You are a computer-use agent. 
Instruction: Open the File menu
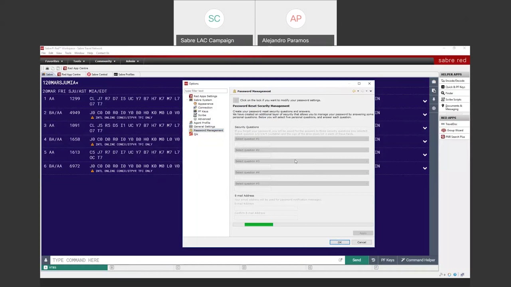[x=44, y=53]
